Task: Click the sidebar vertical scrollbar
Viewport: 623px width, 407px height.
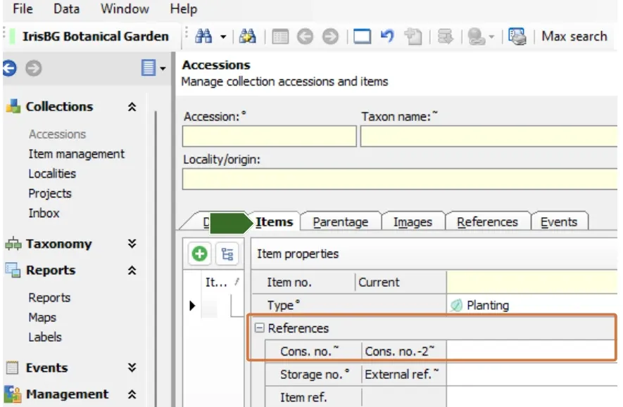Action: point(156,258)
